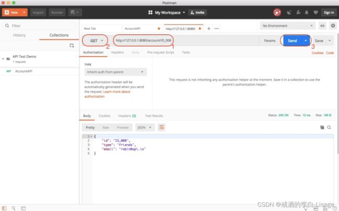
Task: Open the Authorization tab
Action: point(93,53)
